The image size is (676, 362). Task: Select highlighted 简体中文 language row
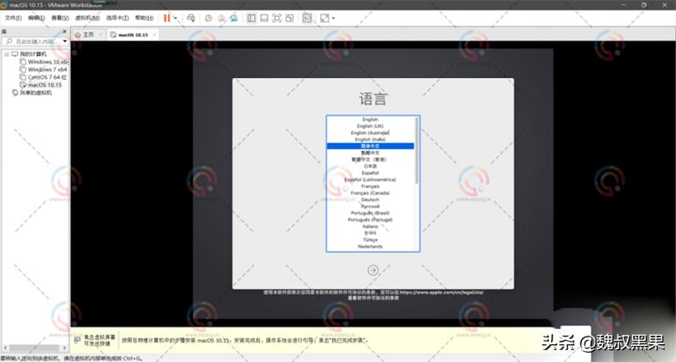tap(370, 147)
